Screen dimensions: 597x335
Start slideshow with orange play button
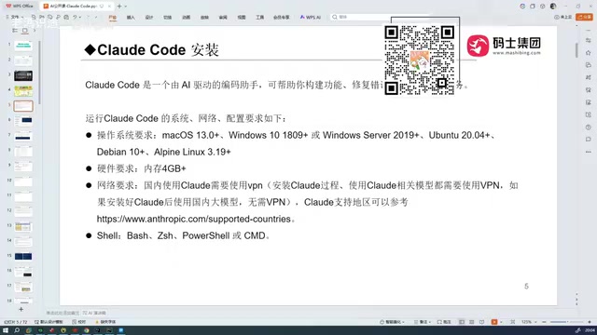(494, 322)
